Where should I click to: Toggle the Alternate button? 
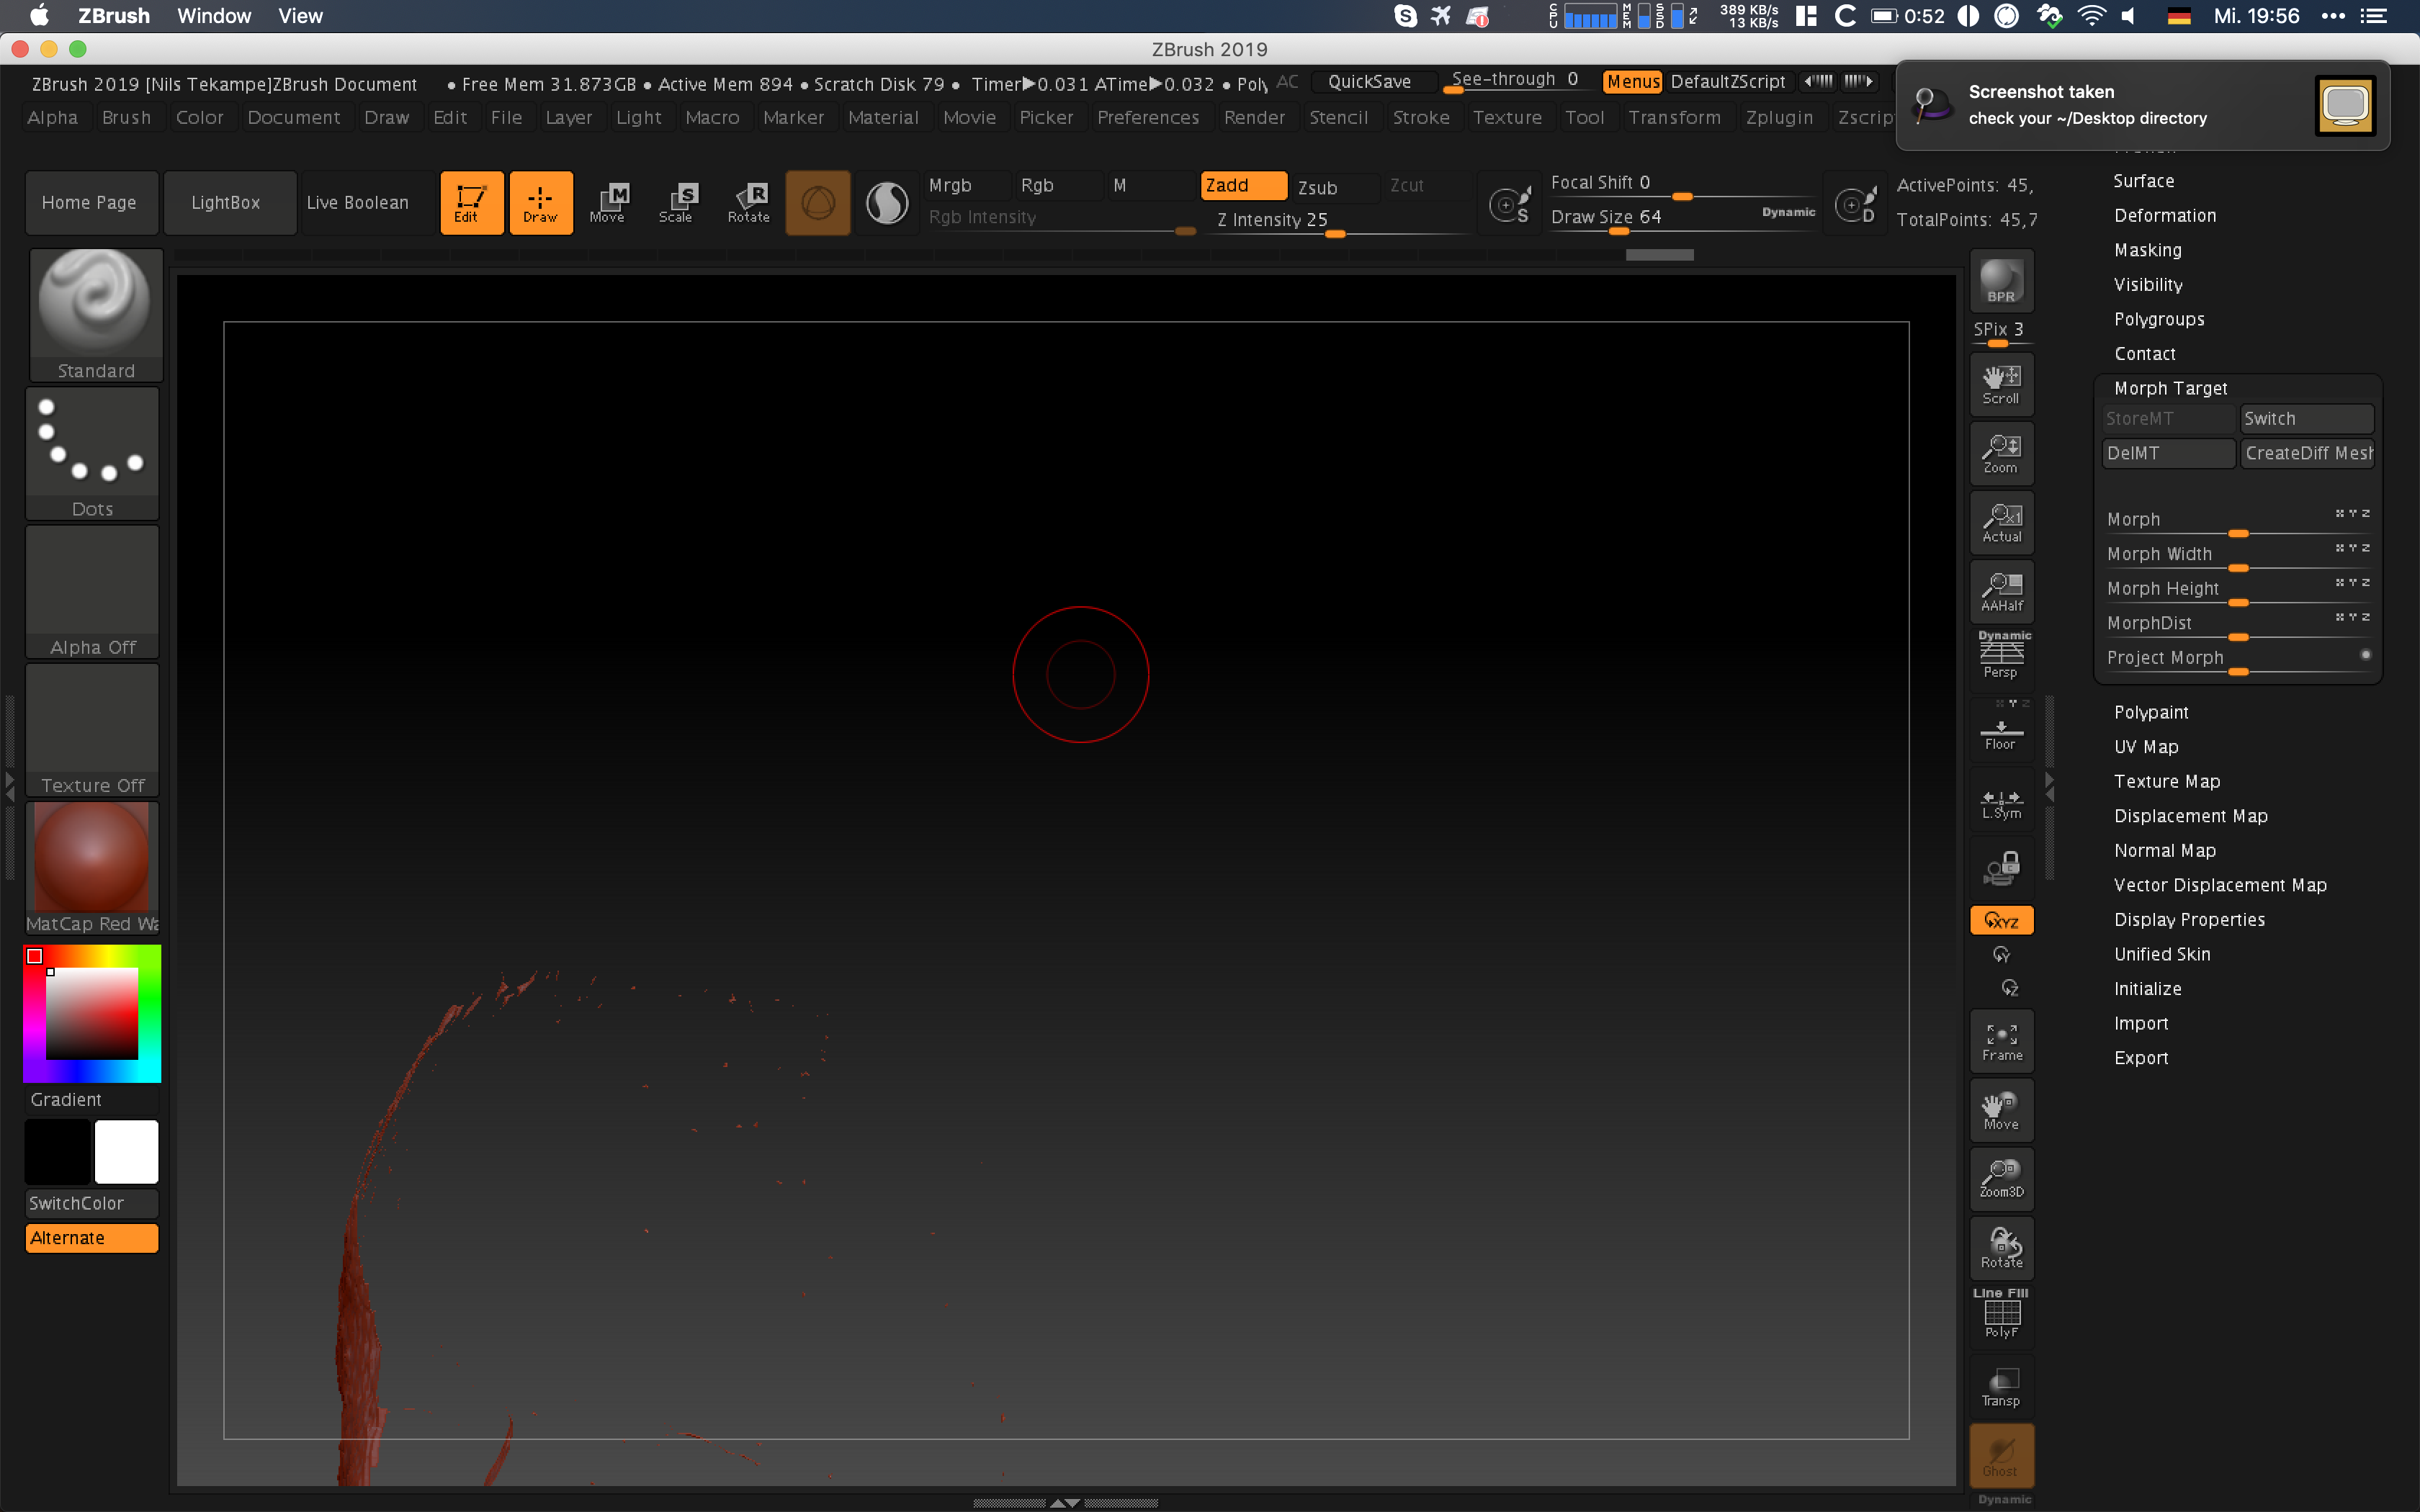pos(92,1238)
